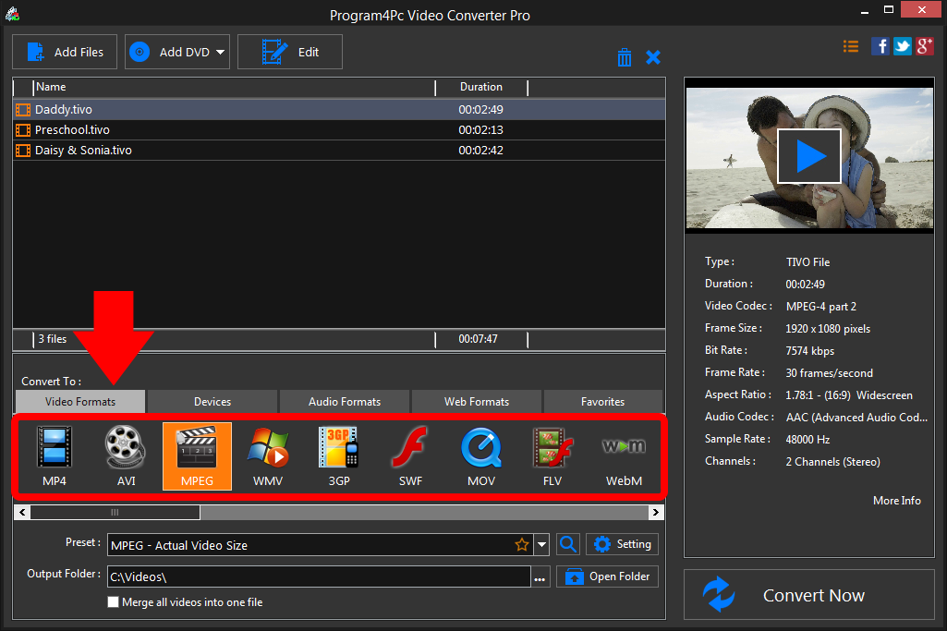
Task: Maximize the Video Converter Pro window
Action: tap(889, 9)
